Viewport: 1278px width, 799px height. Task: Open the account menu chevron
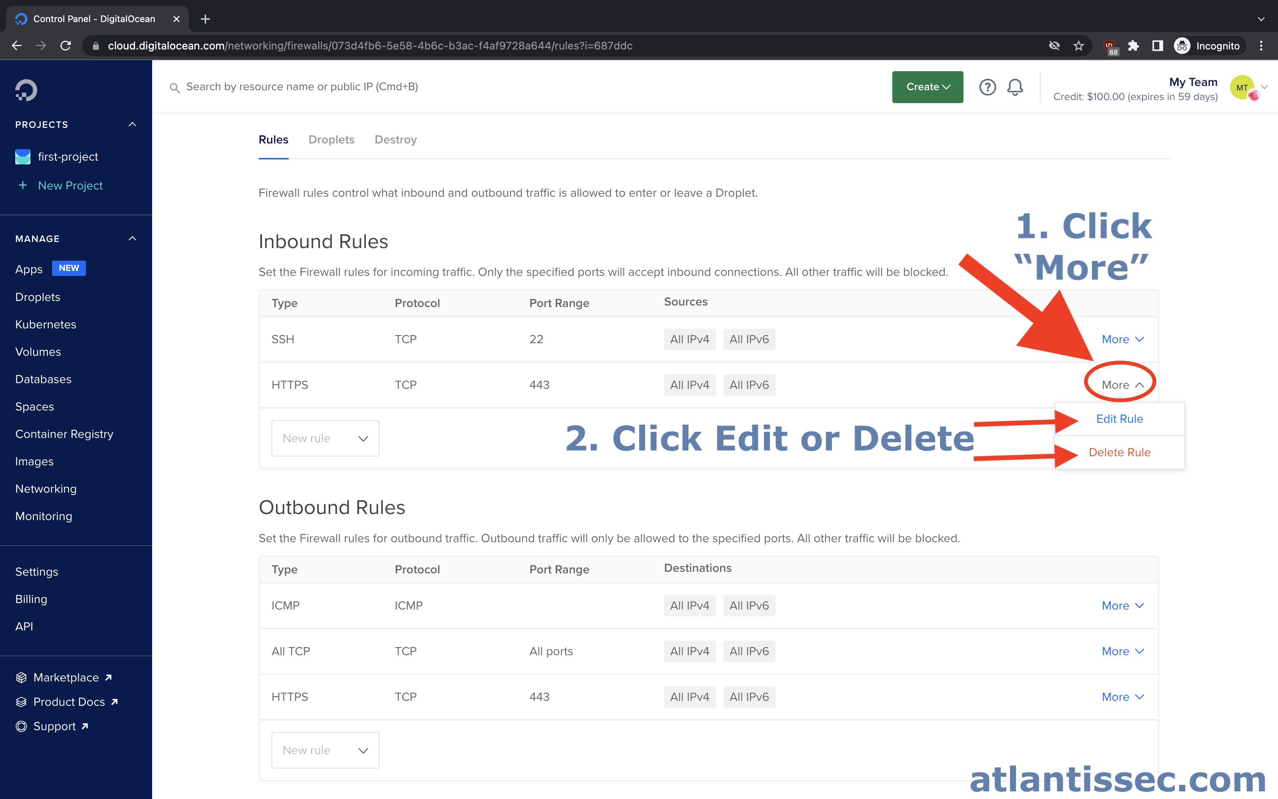click(1265, 87)
